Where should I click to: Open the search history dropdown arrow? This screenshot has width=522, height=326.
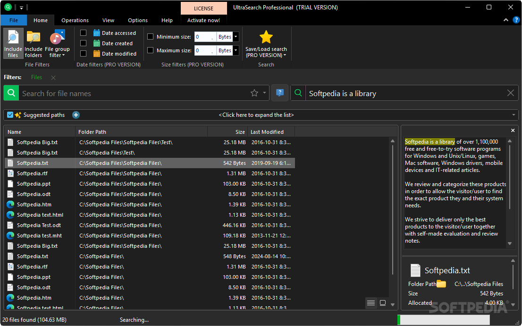click(265, 93)
